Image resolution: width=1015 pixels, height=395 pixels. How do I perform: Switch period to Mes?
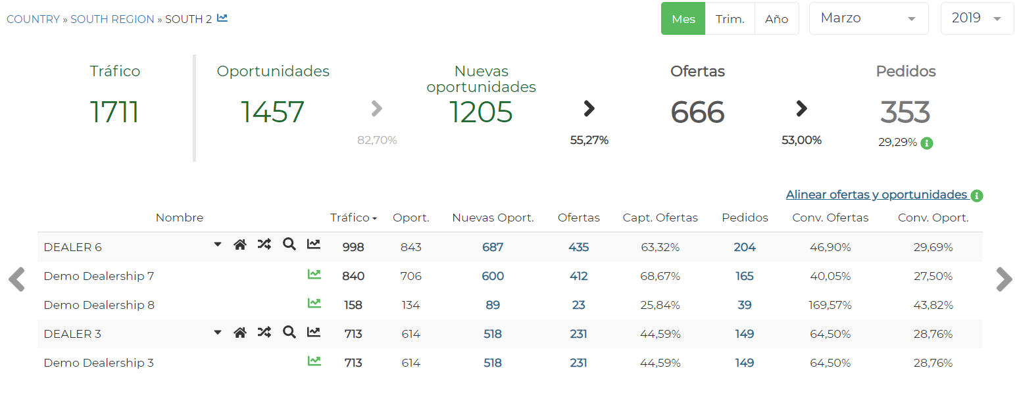click(683, 19)
